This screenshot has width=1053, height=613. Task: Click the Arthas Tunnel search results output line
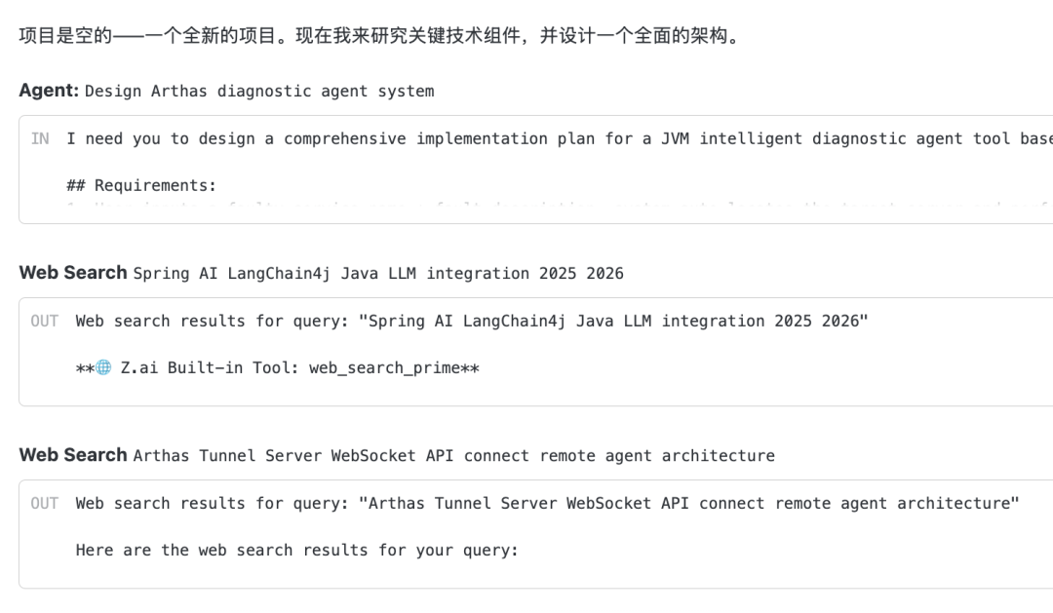click(x=547, y=503)
